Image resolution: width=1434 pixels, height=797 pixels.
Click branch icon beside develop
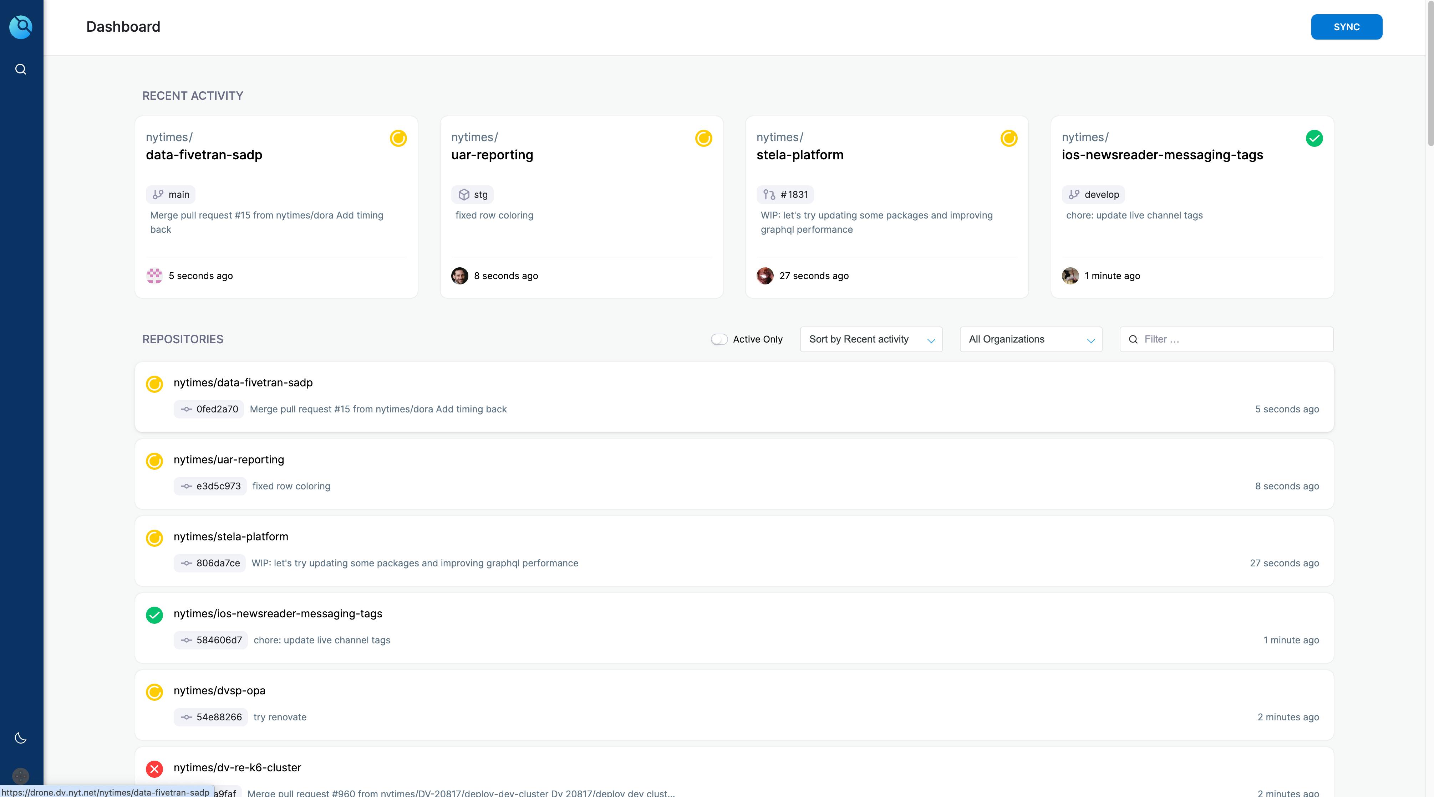tap(1074, 194)
